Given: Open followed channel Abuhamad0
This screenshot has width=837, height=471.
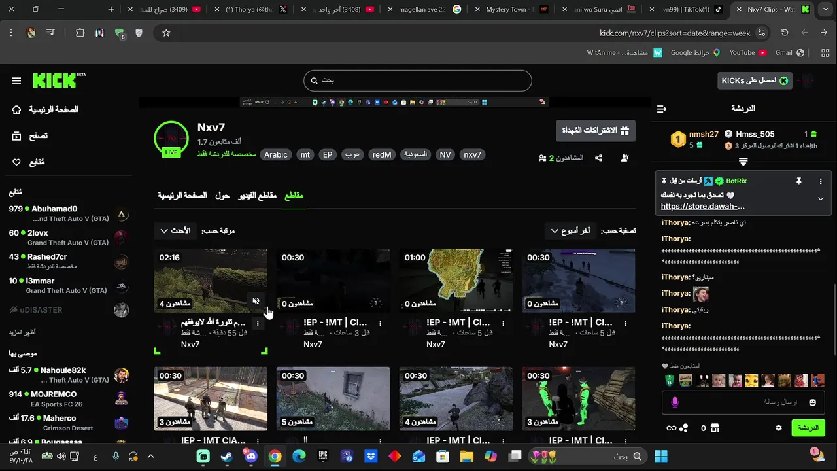Looking at the screenshot, I should coord(69,214).
